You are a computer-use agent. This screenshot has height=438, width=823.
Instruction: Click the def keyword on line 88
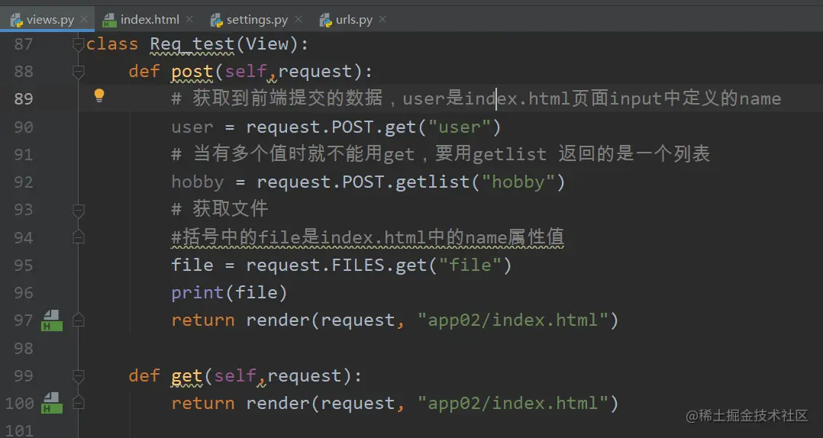144,71
